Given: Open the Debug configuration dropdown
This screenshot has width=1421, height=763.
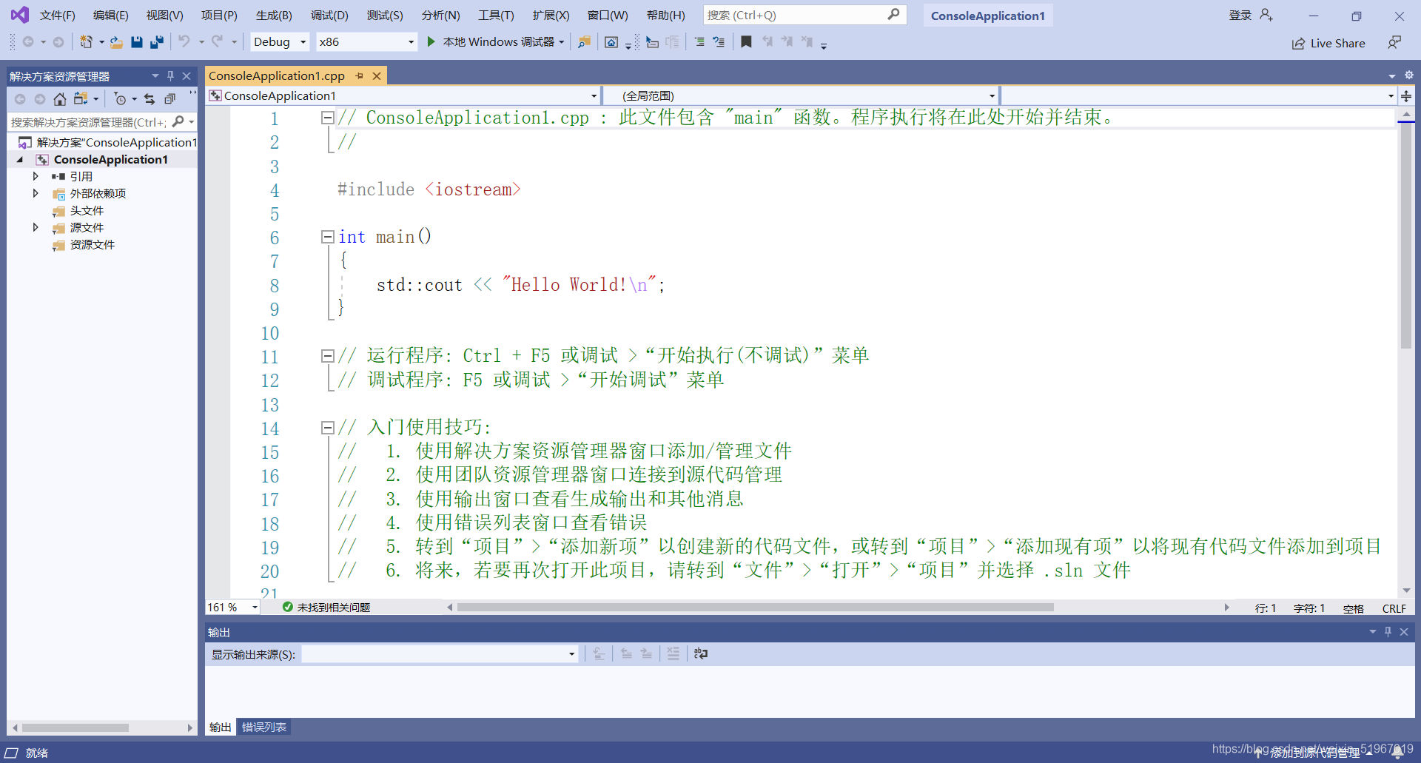Looking at the screenshot, I should (280, 42).
